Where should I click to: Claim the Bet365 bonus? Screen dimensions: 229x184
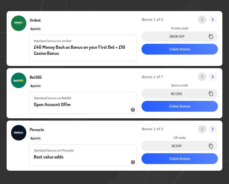[179, 106]
